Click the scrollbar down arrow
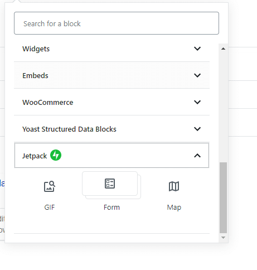The image size is (257, 270). click(224, 238)
